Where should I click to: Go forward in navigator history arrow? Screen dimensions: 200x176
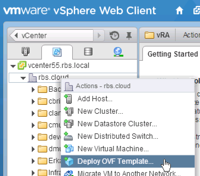point(99,35)
